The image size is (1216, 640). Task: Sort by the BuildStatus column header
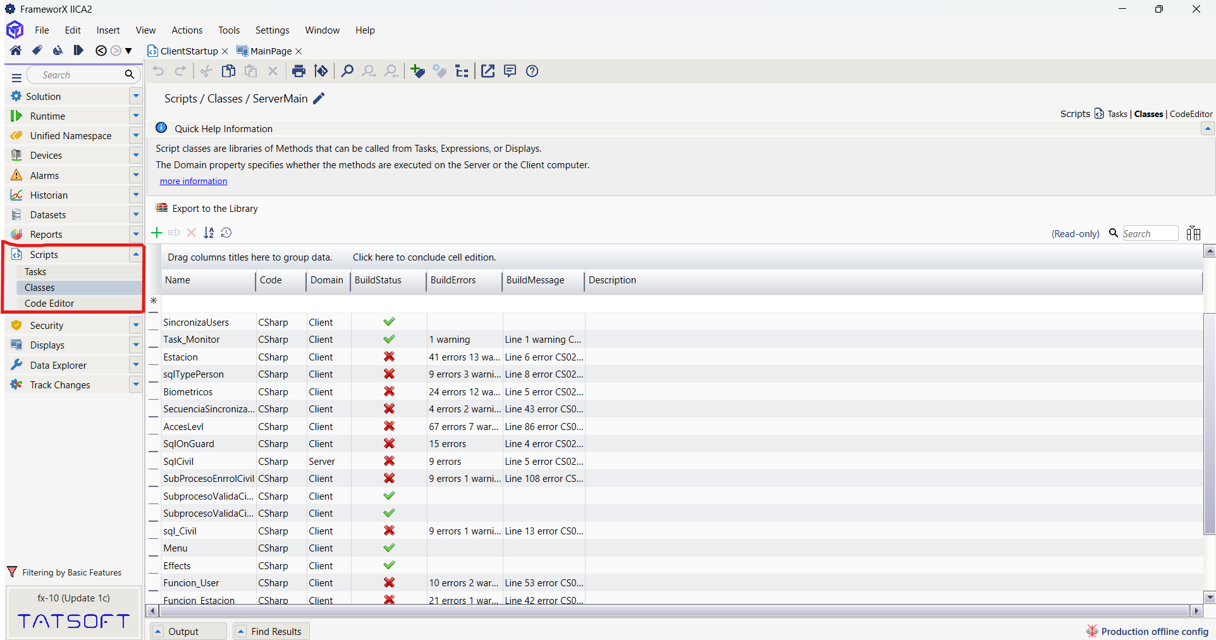[378, 280]
